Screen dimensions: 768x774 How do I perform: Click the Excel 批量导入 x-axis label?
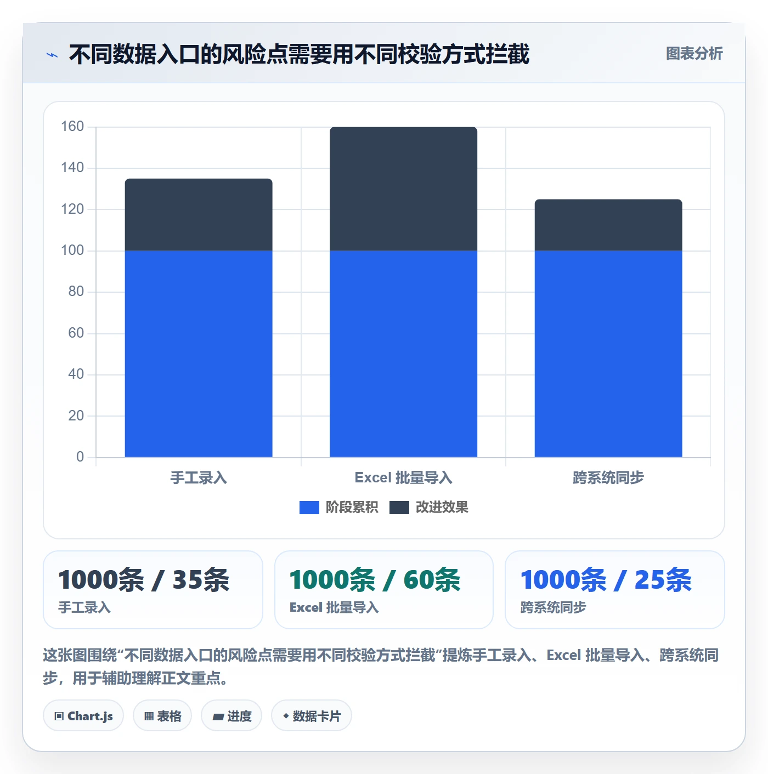tap(403, 478)
